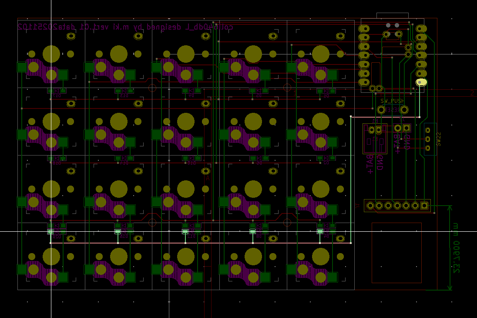This screenshot has height=318, width=477.
Task: Click the right pad of the RESET switch
Action: pos(404,110)
